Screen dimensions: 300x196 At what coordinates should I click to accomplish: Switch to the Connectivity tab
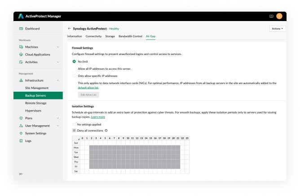point(93,36)
